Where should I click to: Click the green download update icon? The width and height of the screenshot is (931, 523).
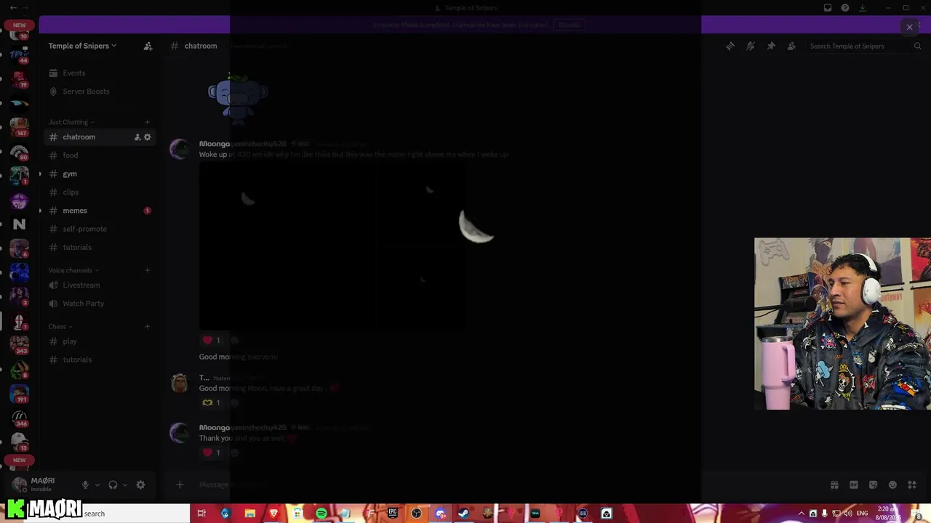pyautogui.click(x=863, y=8)
